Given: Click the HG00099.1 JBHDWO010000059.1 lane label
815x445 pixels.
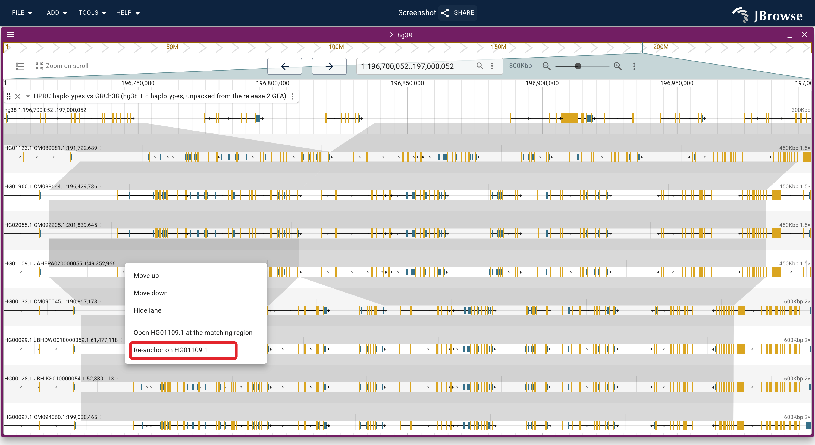Looking at the screenshot, I should click(61, 340).
